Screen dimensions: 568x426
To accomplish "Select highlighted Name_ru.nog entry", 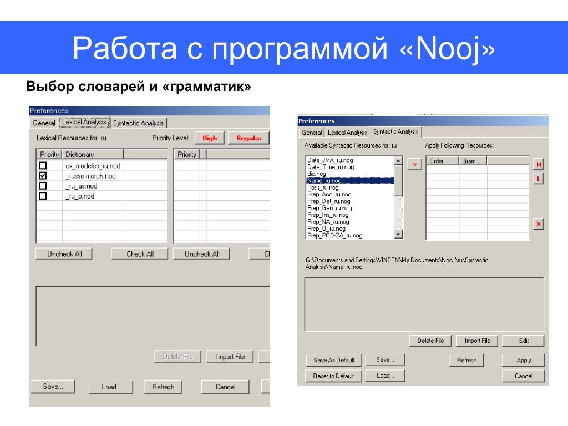I will tap(351, 180).
